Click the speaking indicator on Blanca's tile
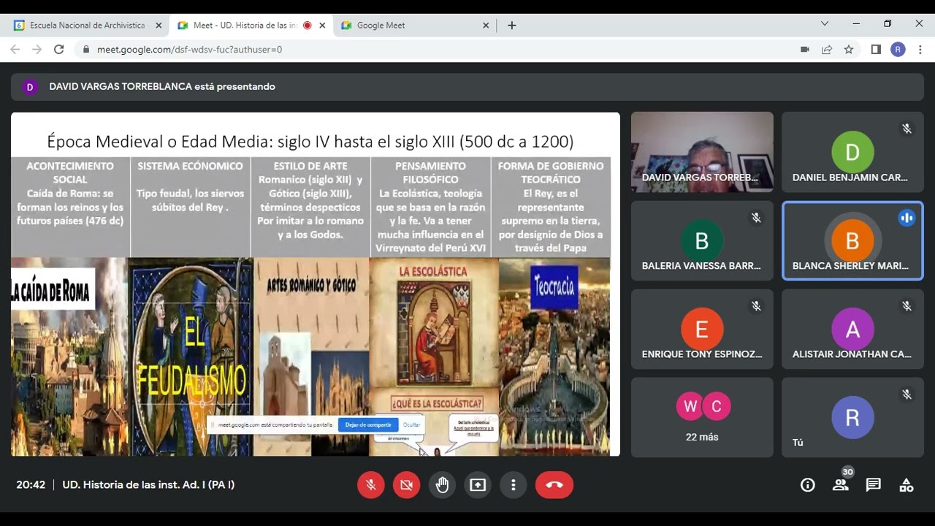 click(907, 218)
